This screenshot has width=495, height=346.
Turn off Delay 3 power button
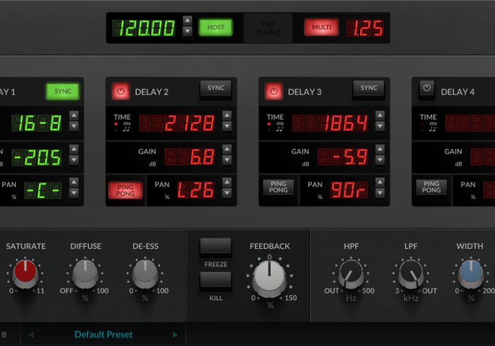[x=273, y=91]
